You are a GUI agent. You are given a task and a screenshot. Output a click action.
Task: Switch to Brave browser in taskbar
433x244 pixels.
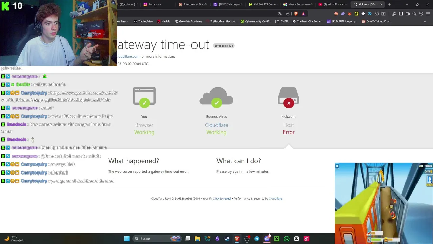237,239
